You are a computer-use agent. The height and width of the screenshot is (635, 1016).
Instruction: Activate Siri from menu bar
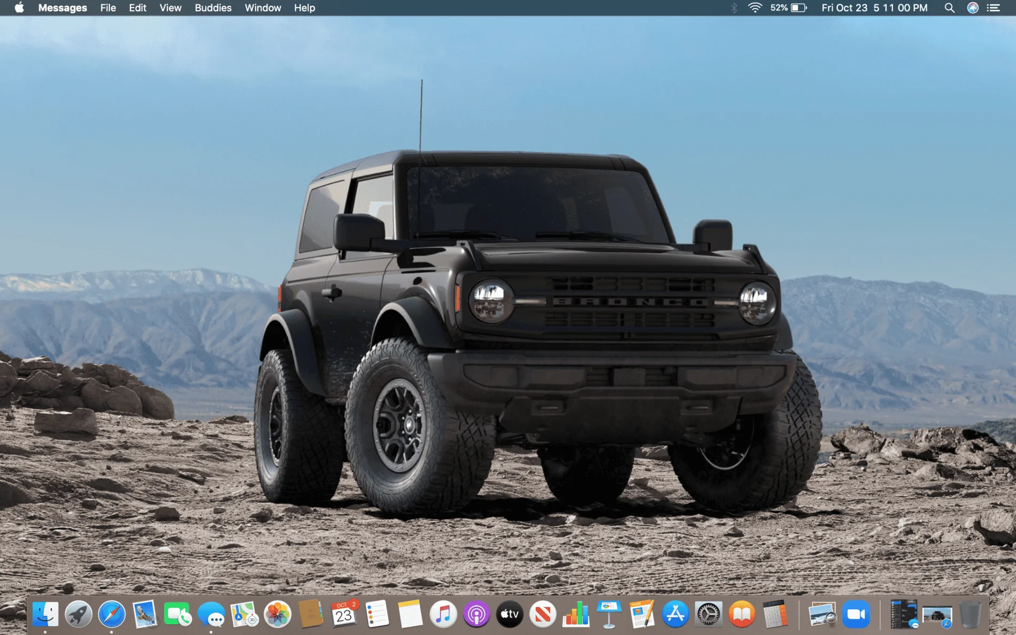point(973,7)
